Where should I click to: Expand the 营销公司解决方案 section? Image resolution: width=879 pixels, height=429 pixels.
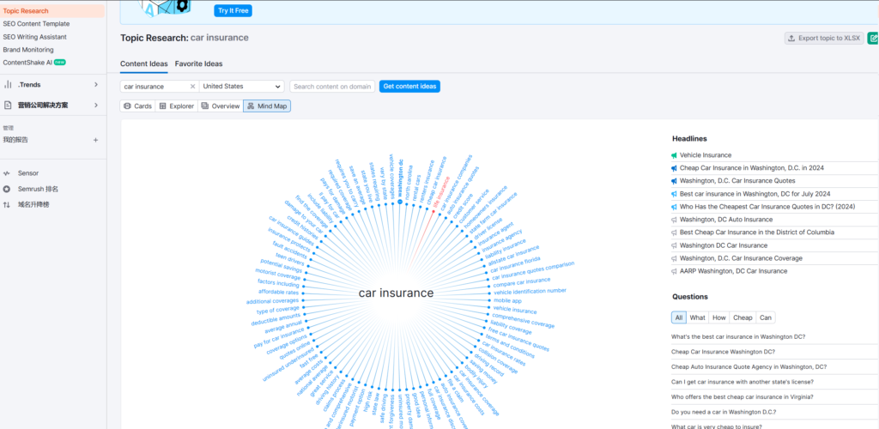click(x=95, y=106)
